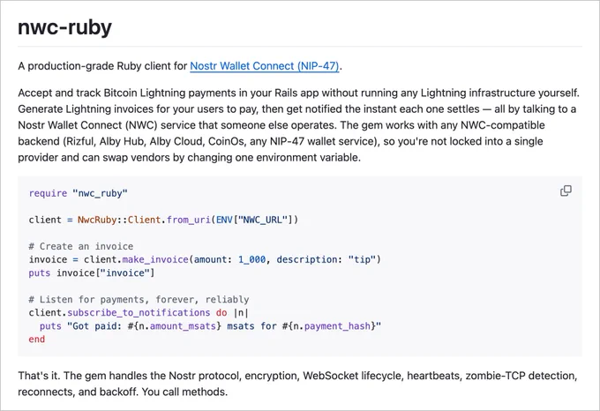The image size is (600, 411).
Task: Click the comment # Listen for payments, forever, reliably
Action: 139,299
